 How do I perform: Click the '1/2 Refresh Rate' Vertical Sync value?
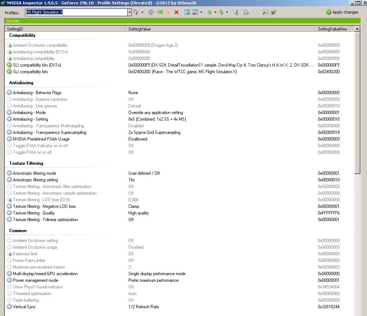click(143, 307)
